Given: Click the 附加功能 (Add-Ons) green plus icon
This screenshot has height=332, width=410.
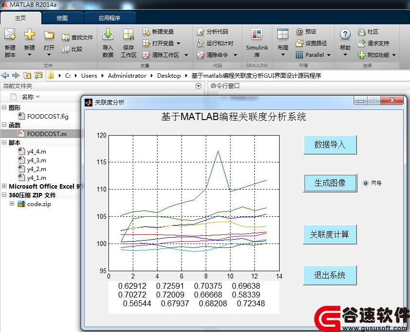Looking at the screenshot, I should 362,55.
